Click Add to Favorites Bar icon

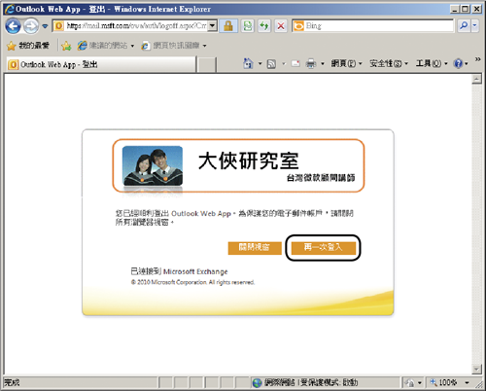pyautogui.click(x=66, y=46)
